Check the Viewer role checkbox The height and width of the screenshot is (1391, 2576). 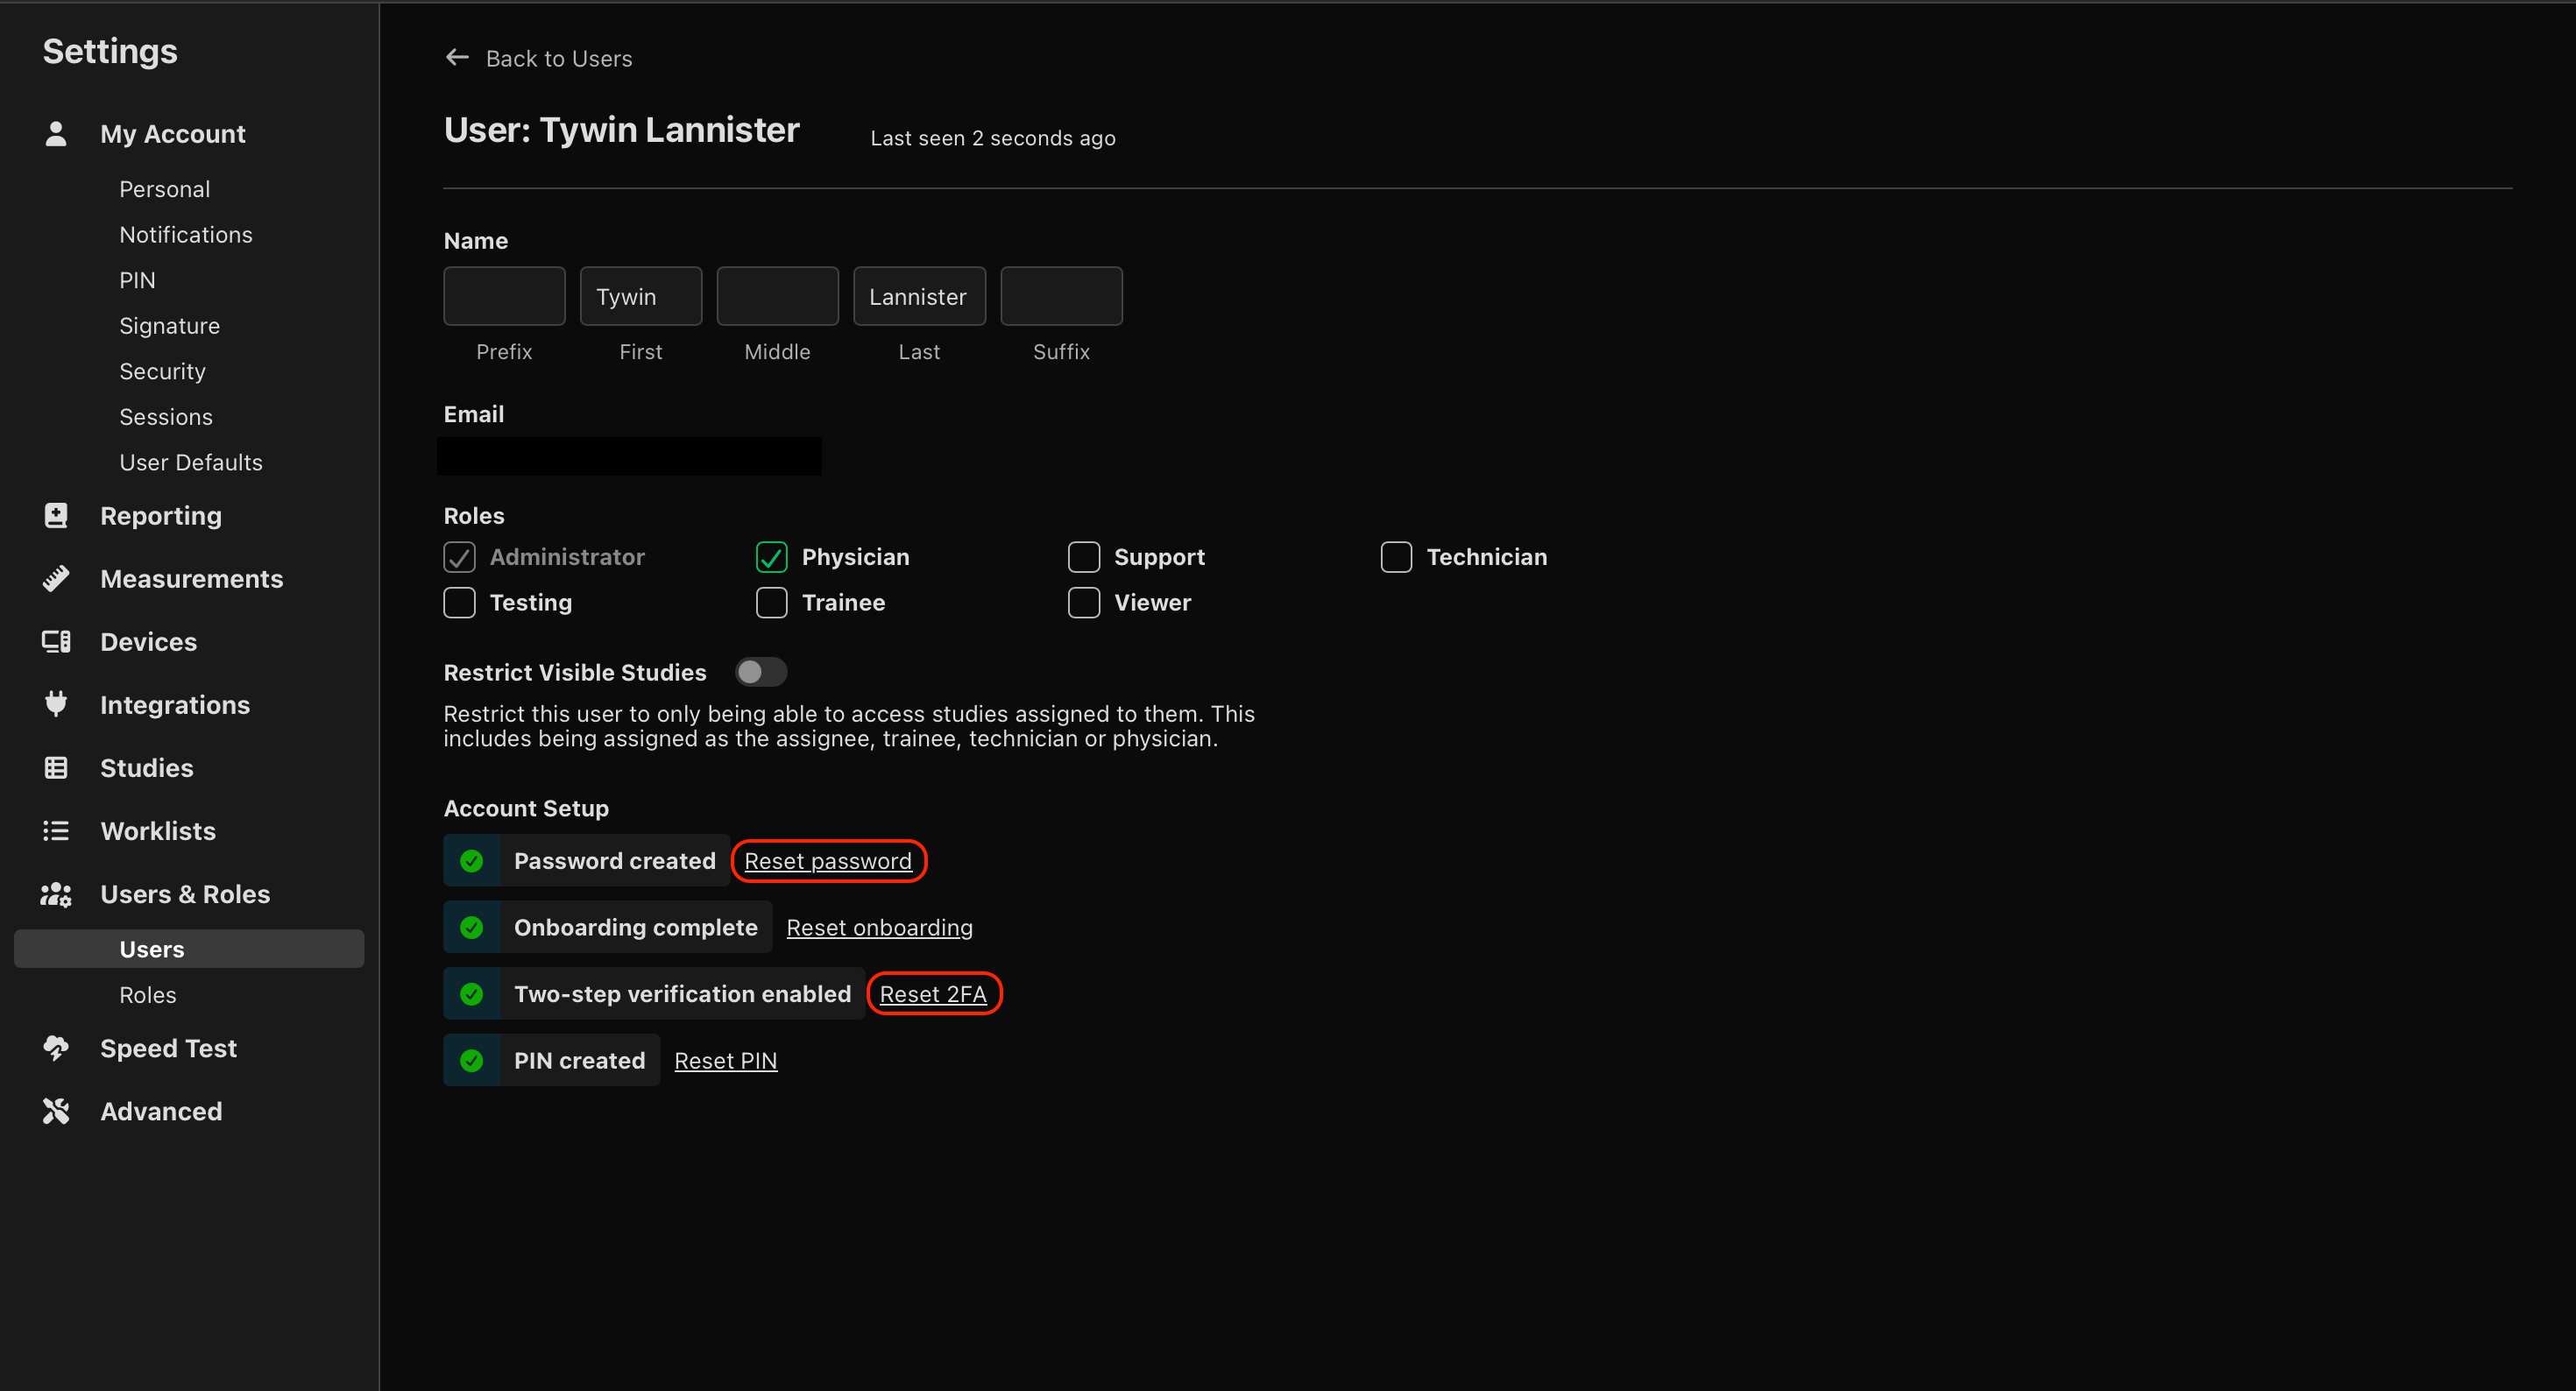[1084, 603]
